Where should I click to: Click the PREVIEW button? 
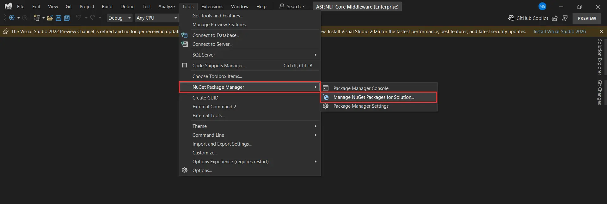coord(587,18)
